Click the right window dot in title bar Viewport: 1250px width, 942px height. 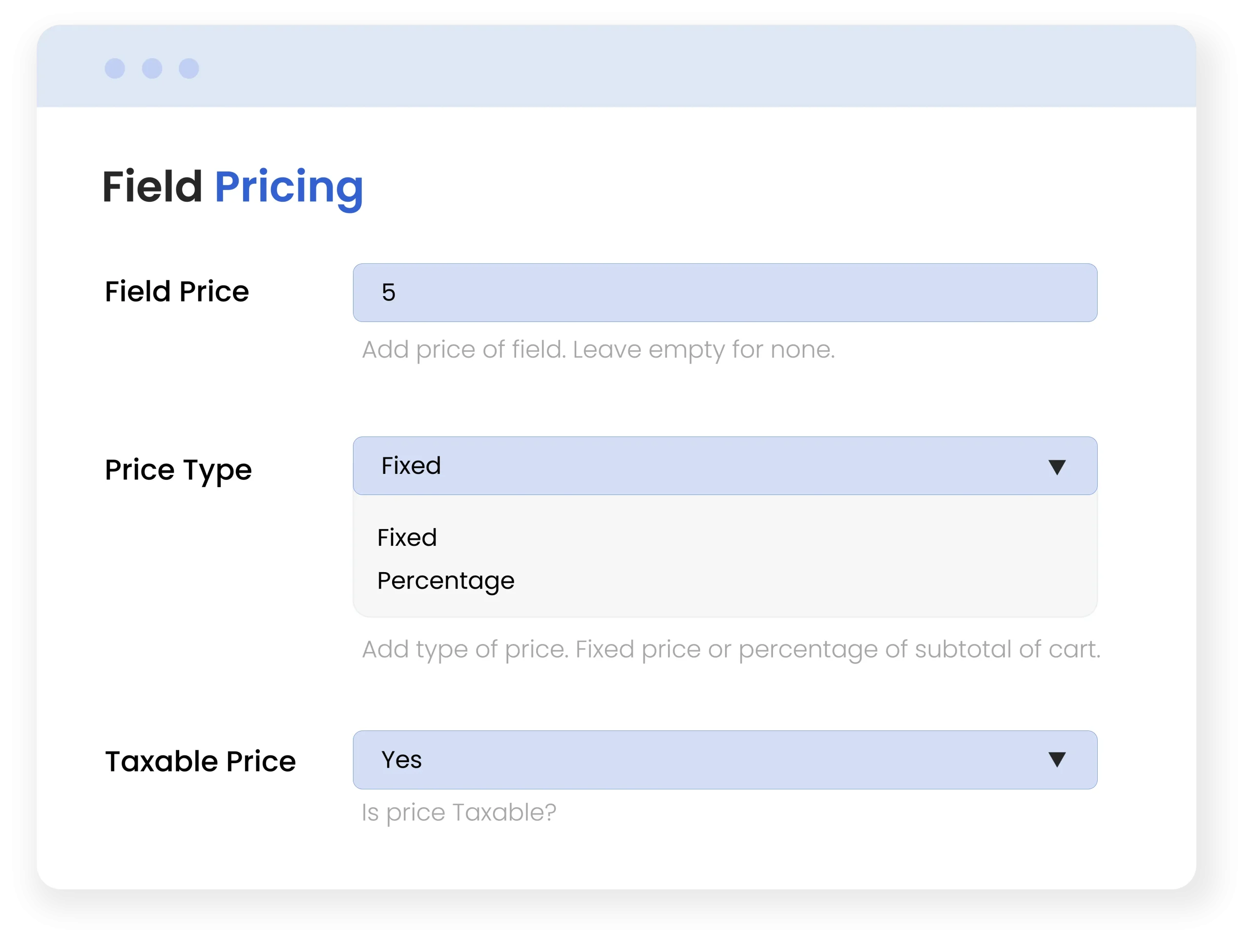(189, 68)
